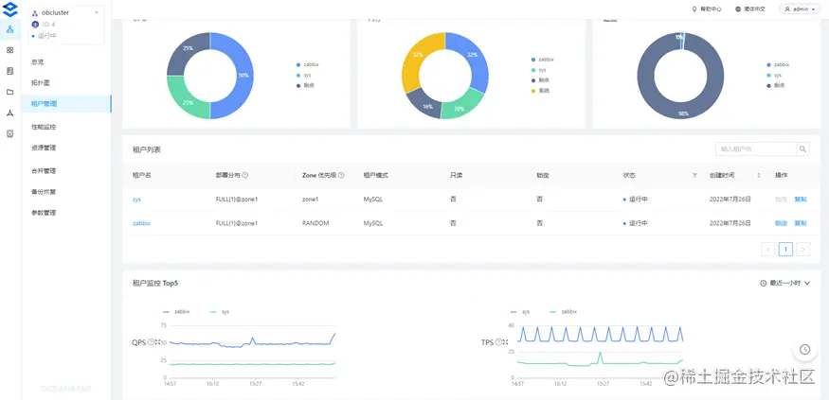Click 锁定 for the zabbix tenant
Screen dimensions: 829x400
[x=781, y=223]
